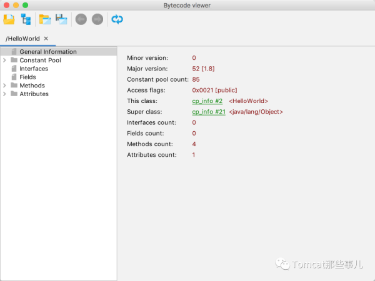Click the green maximize window button
This screenshot has height=281, width=375.
26,5
